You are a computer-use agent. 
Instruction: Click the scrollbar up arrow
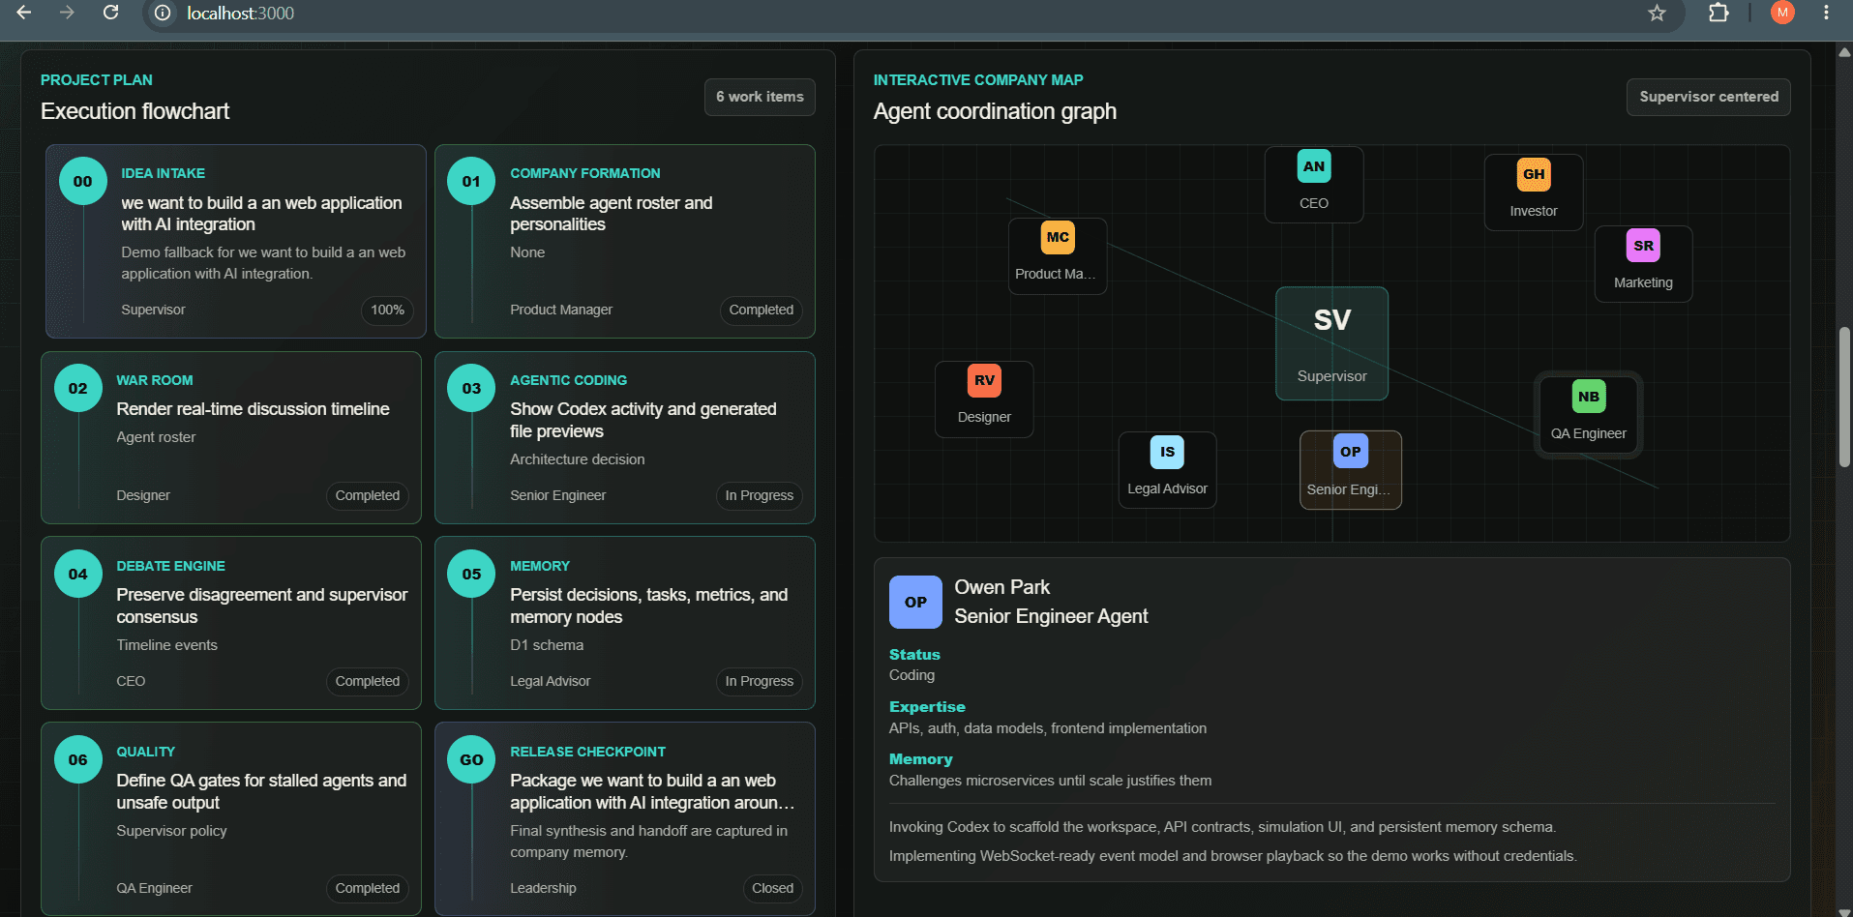click(1844, 52)
